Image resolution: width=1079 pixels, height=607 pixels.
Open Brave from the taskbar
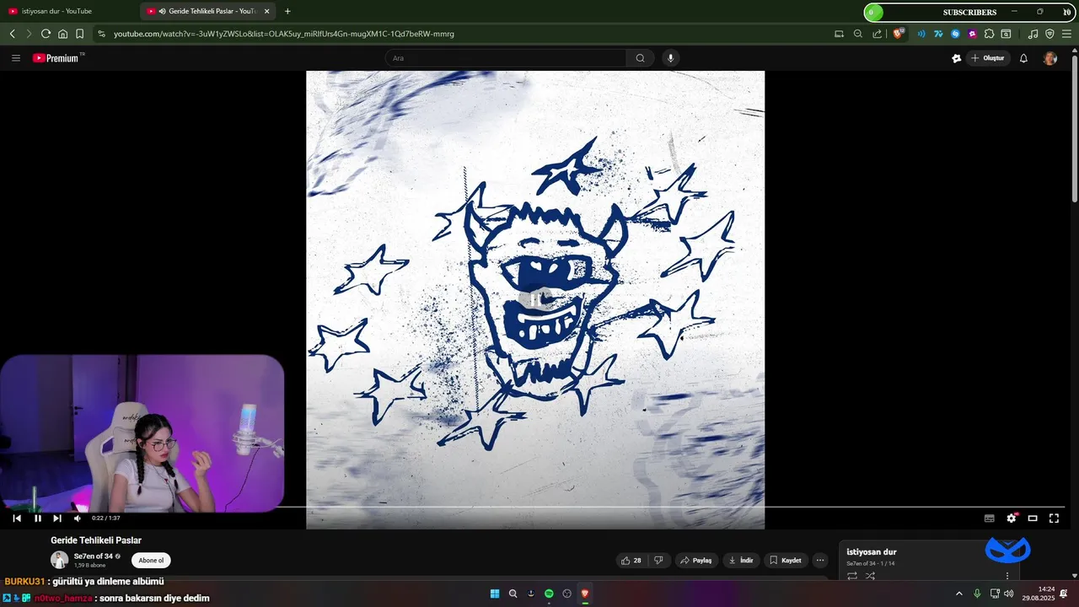coord(585,594)
